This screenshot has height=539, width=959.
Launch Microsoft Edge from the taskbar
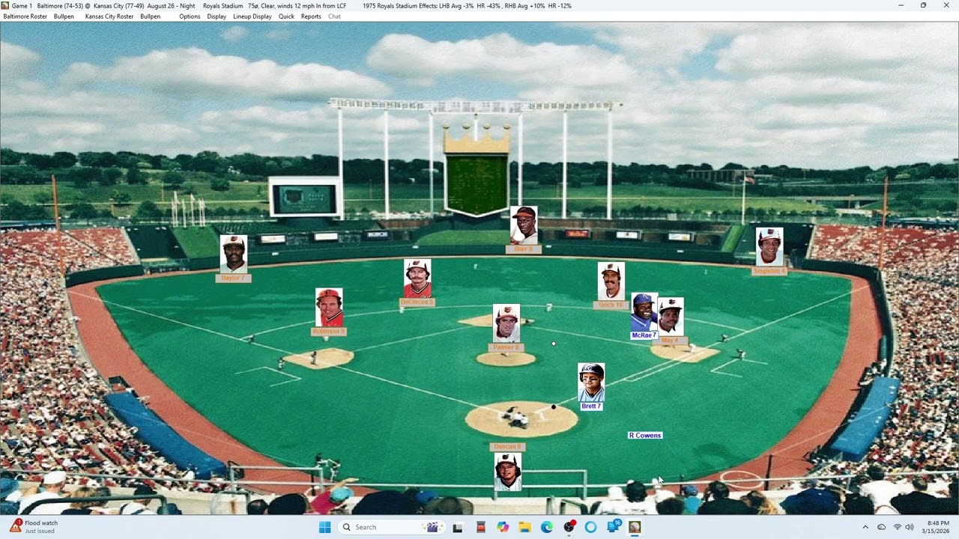click(x=547, y=527)
